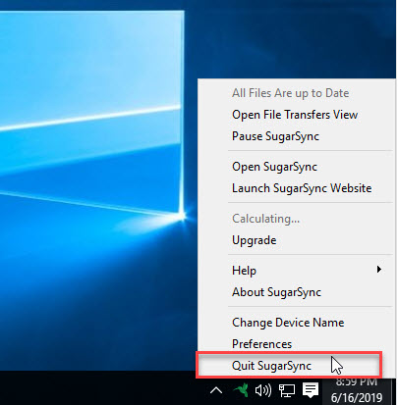Click the 'Calculating...' storage status text

[265, 219]
